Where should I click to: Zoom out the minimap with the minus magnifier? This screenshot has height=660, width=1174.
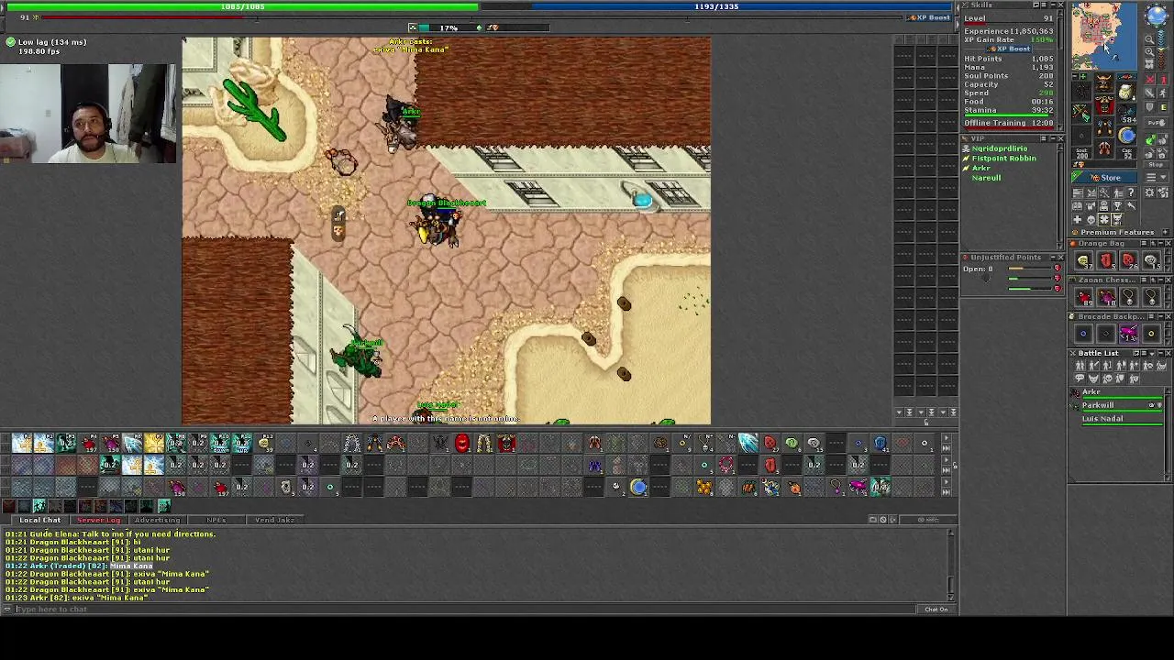tap(1149, 39)
